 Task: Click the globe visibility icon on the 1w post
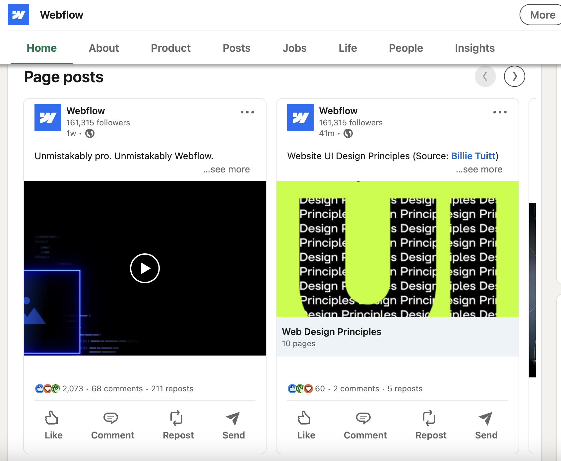pyautogui.click(x=90, y=133)
